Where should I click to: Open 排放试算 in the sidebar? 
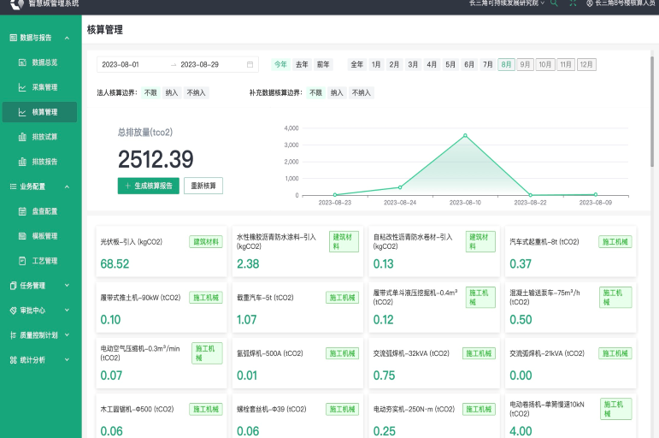pos(44,137)
